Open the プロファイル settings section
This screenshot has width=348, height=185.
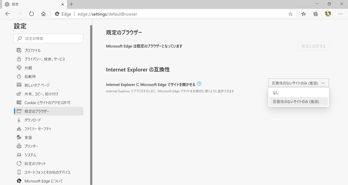48,50
